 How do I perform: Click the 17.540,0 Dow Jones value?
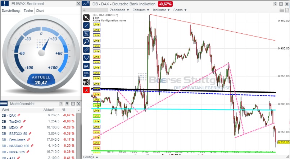(53, 140)
